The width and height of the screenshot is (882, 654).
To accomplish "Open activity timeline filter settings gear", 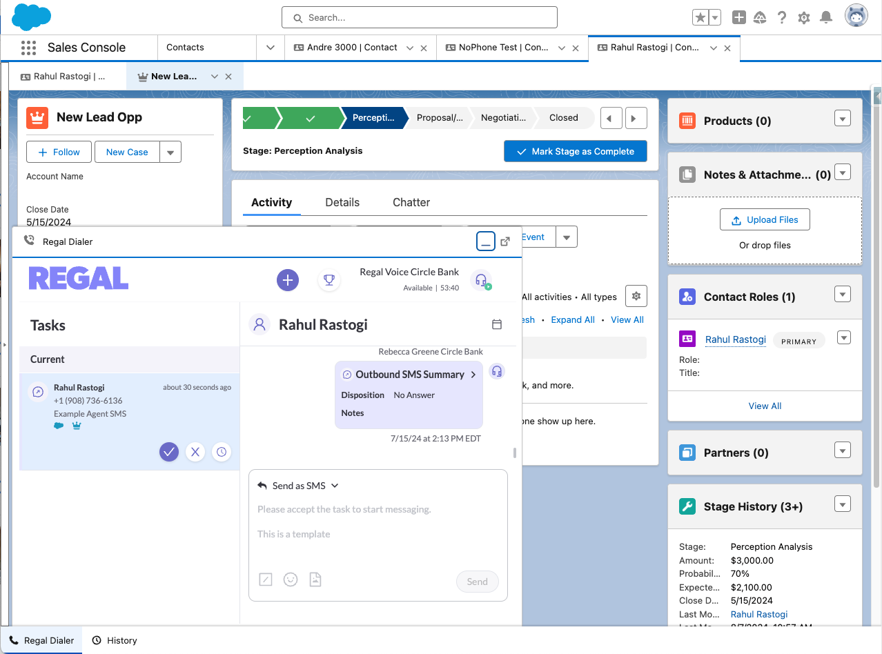I will [x=636, y=296].
